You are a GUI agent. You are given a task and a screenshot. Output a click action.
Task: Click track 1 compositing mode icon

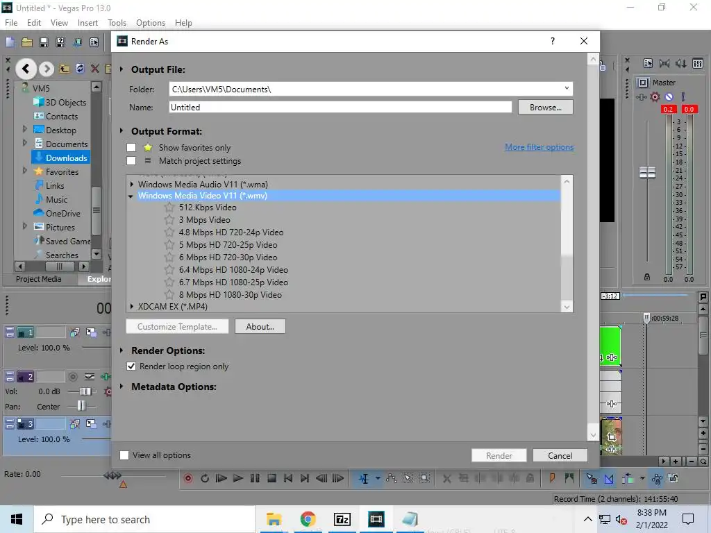point(91,332)
